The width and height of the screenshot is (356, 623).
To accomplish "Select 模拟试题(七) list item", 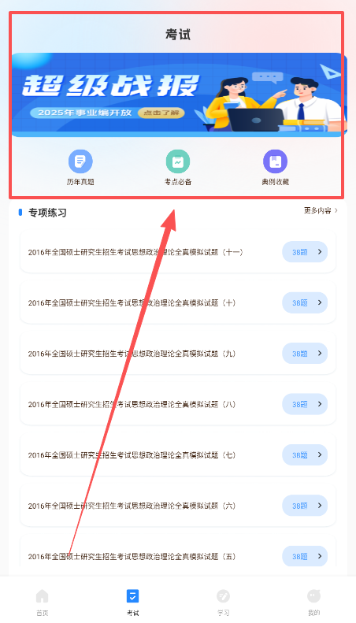I will 178,455.
